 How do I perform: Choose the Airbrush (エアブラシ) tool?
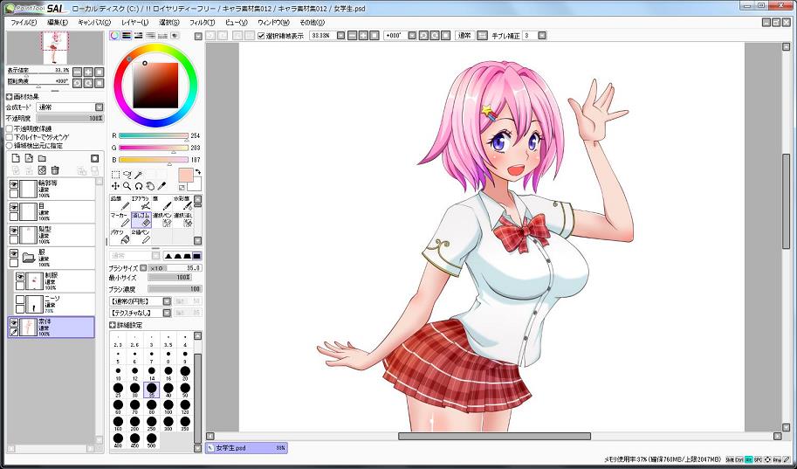pos(141,202)
